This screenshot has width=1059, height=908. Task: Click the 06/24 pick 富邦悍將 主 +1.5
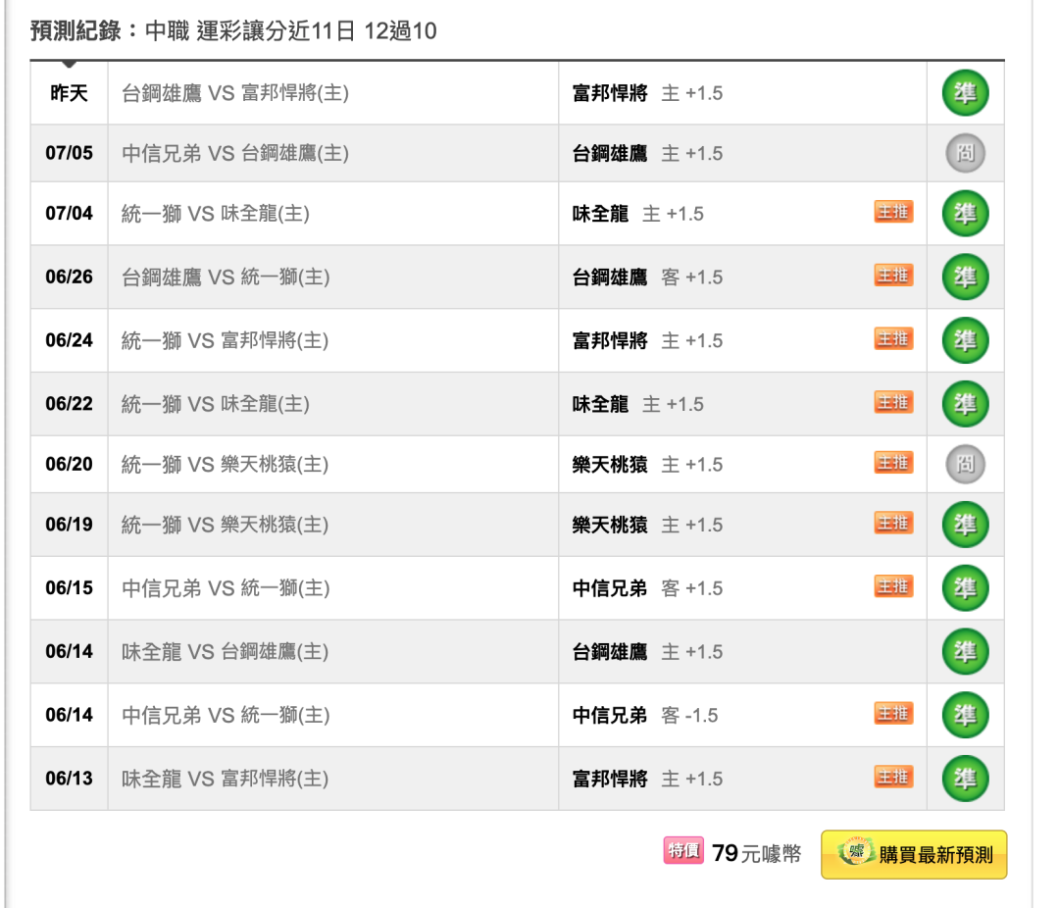pyautogui.click(x=647, y=340)
